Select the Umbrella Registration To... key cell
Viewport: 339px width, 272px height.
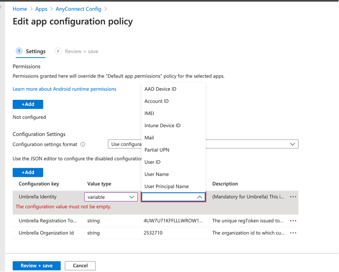tap(48, 221)
